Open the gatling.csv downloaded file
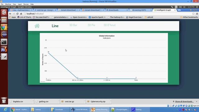199x112 pixels. [x=46, y=101]
